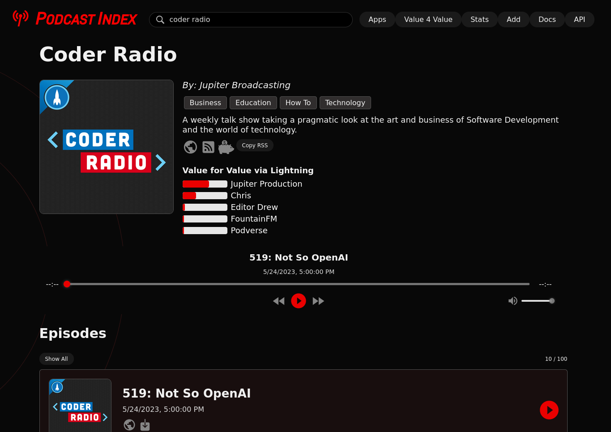Image resolution: width=611 pixels, height=432 pixels.
Task: Fast-forward the audio player
Action: [318, 301]
